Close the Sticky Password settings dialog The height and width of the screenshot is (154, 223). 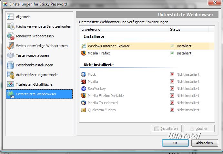(215, 3)
